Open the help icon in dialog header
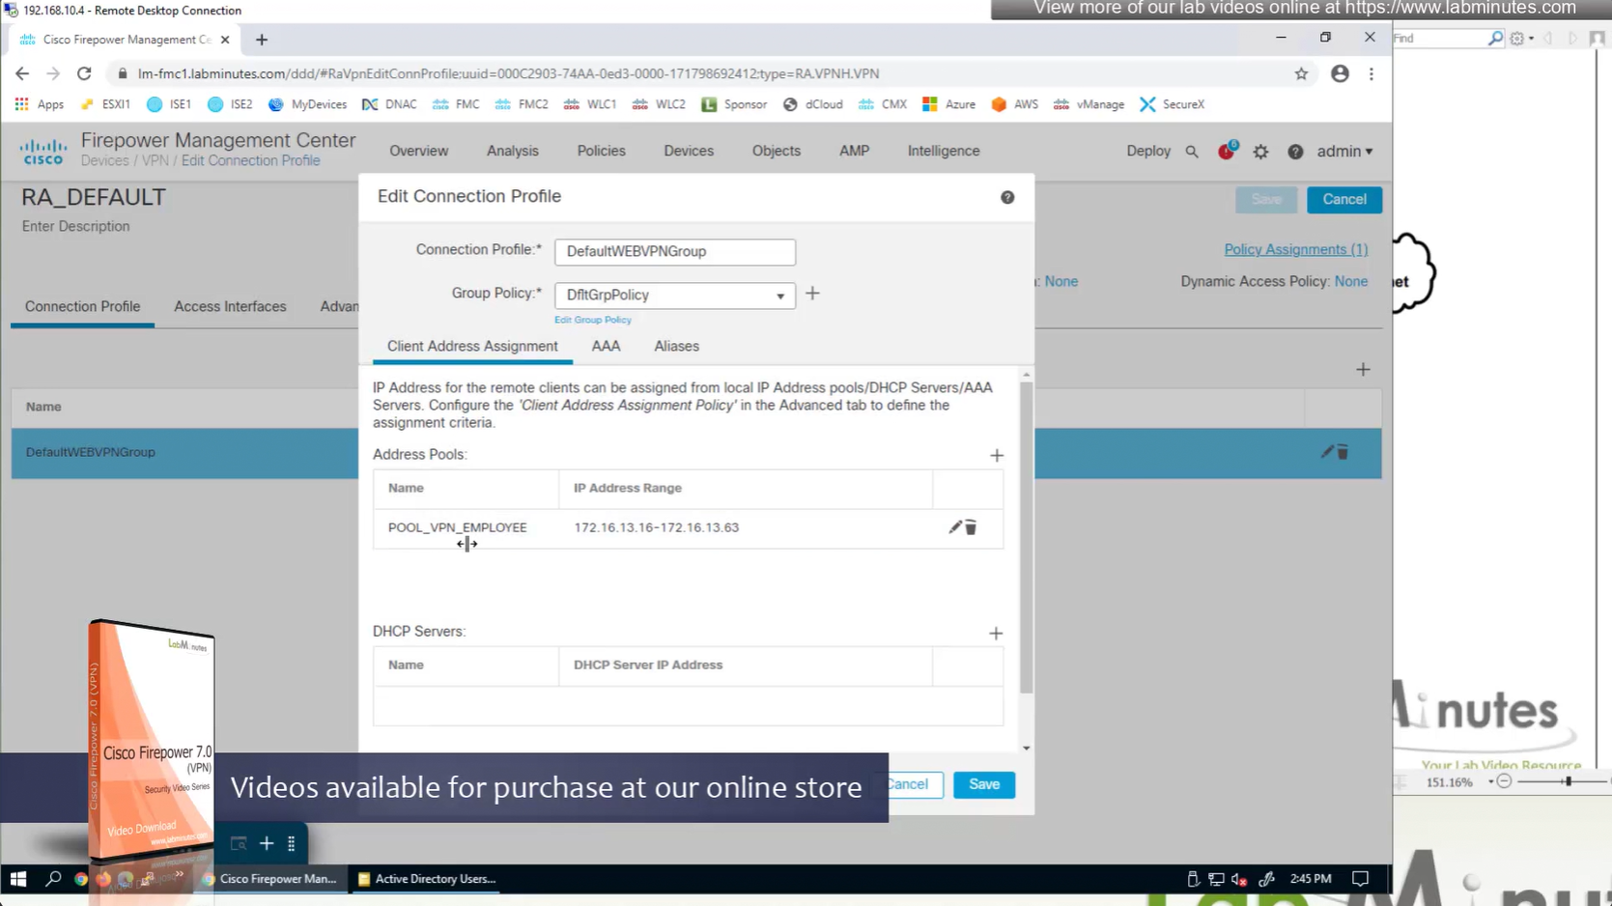Image resolution: width=1612 pixels, height=906 pixels. tap(1007, 197)
